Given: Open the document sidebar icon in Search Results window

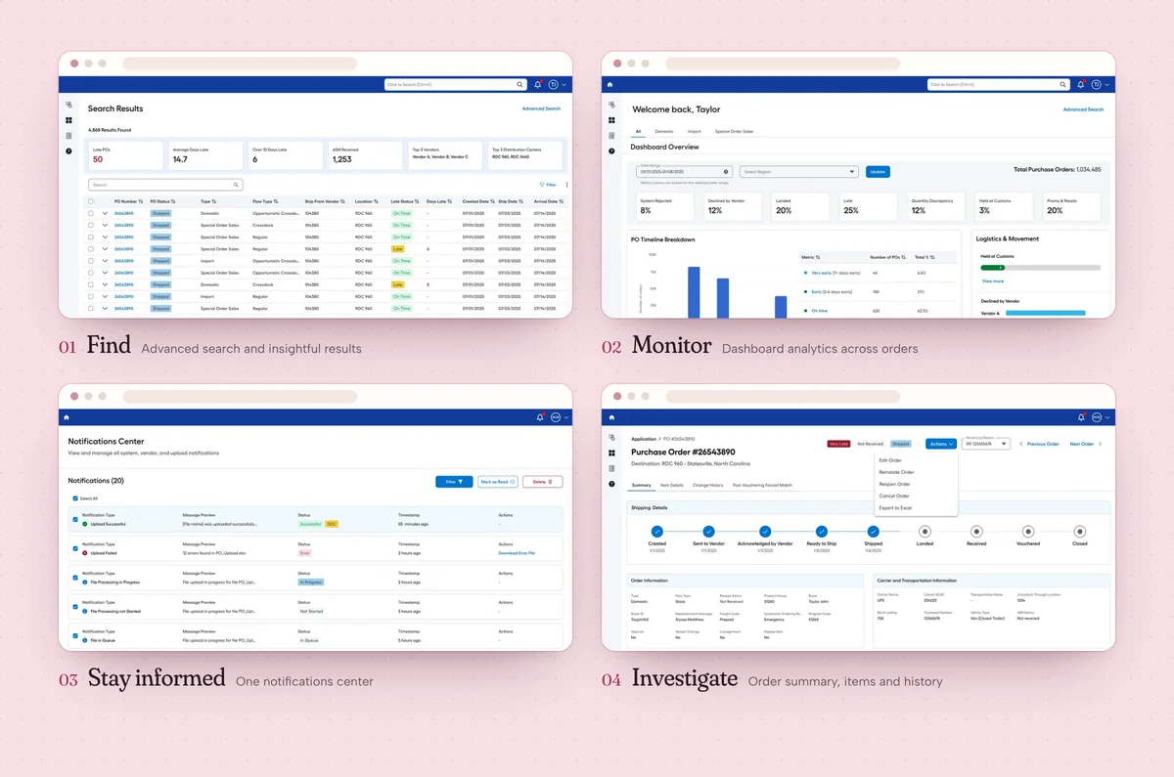Looking at the screenshot, I should coord(68,136).
